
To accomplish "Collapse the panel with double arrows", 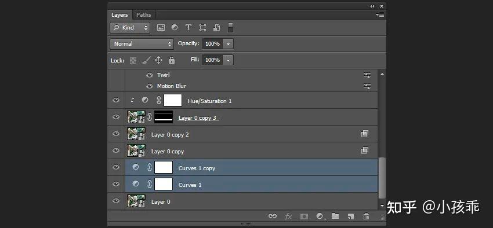I will [372, 6].
